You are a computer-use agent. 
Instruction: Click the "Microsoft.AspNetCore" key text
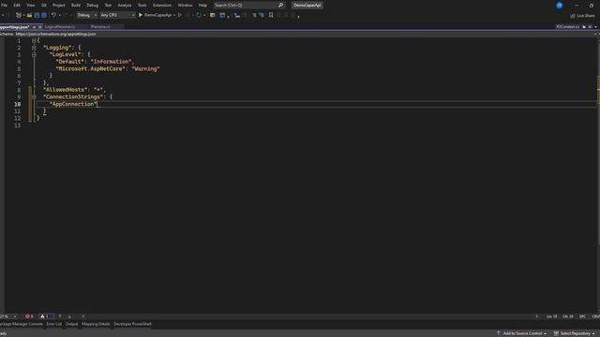tap(91, 68)
